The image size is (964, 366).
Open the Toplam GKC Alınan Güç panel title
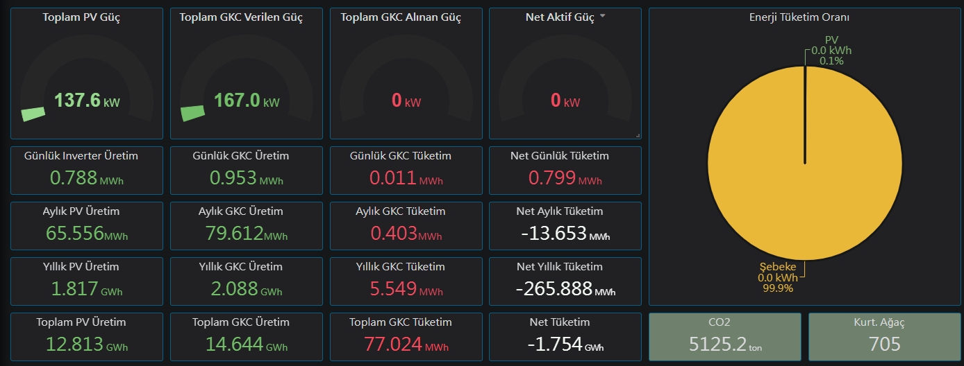(x=401, y=17)
